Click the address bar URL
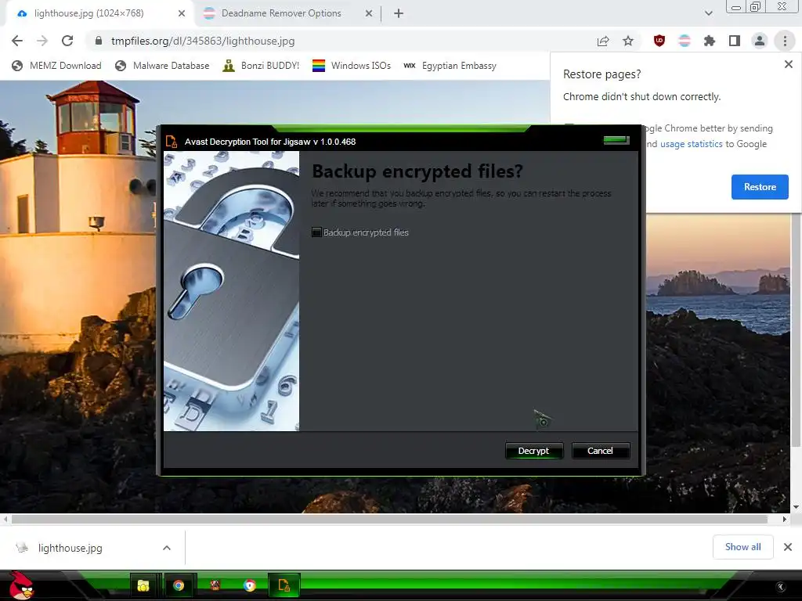The image size is (802, 601). [203, 41]
